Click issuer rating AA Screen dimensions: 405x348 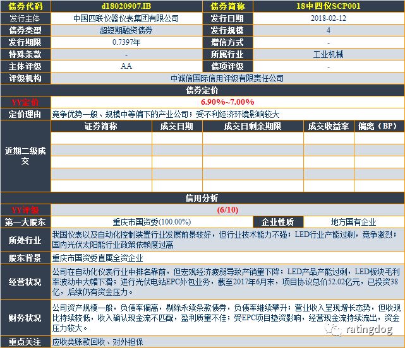coord(126,66)
